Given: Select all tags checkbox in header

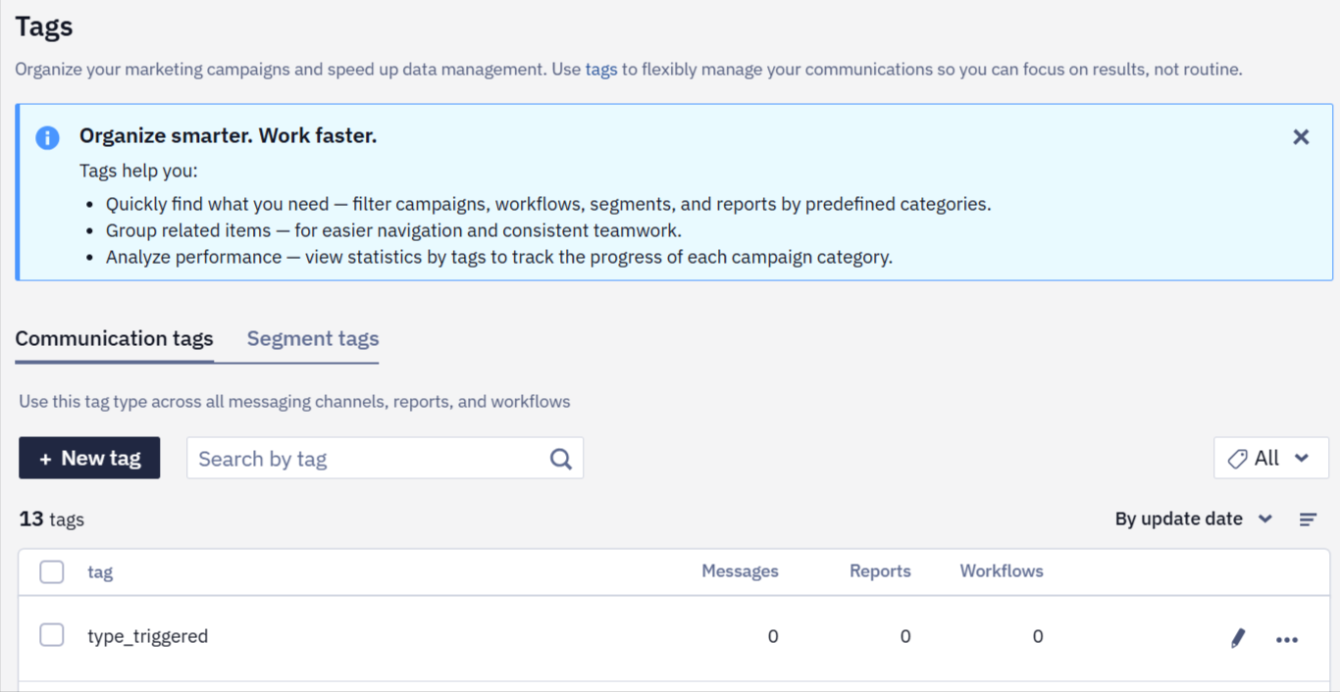Looking at the screenshot, I should [x=52, y=571].
